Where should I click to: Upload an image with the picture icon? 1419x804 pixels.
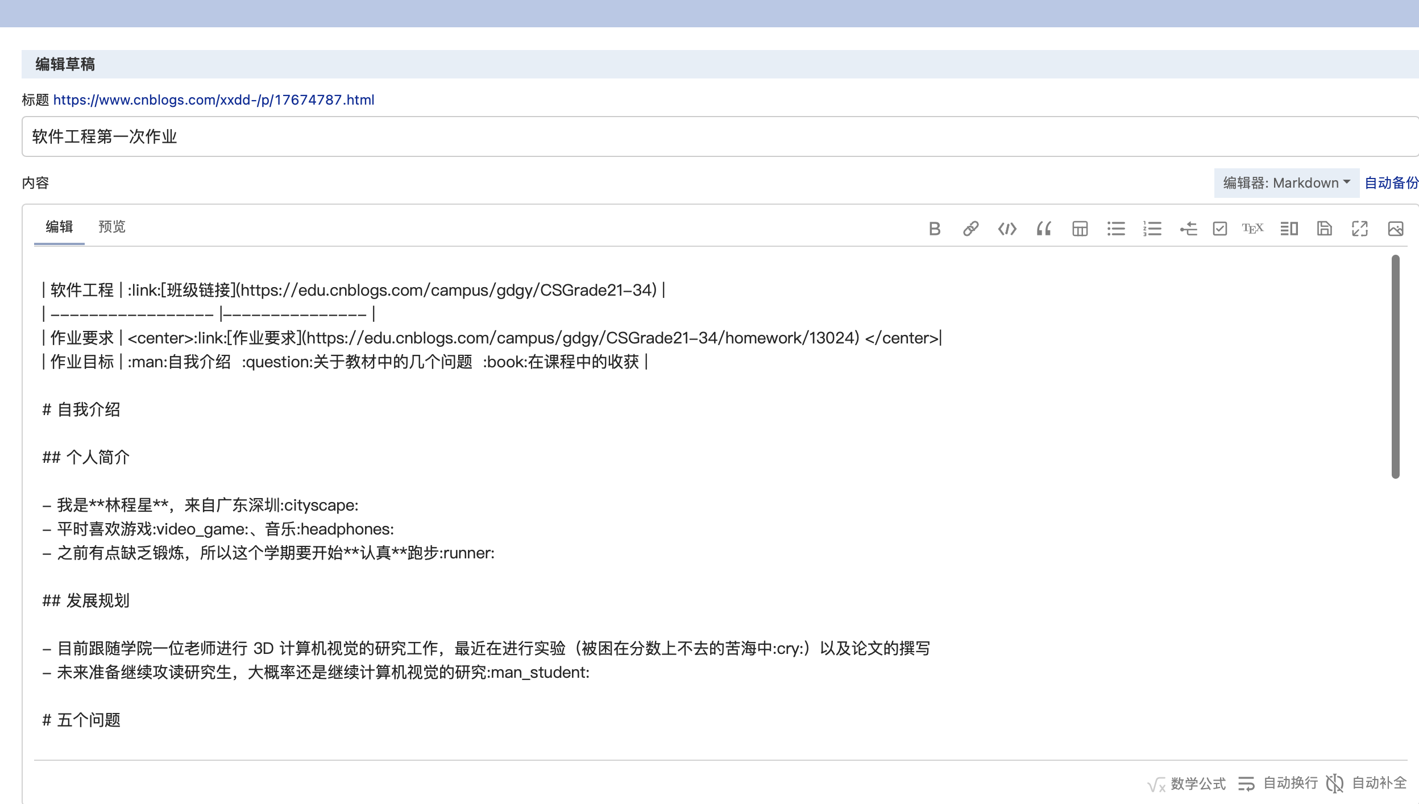point(1396,229)
